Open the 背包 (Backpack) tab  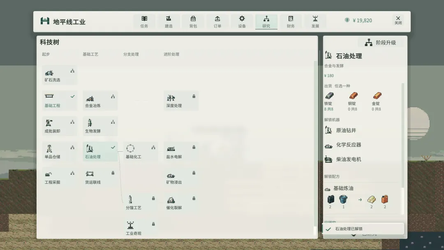pos(193,21)
